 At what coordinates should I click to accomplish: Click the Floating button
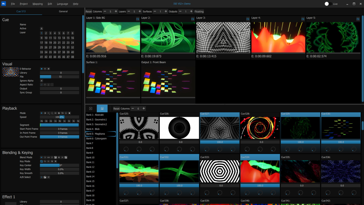click(199, 11)
